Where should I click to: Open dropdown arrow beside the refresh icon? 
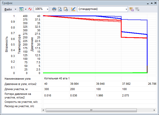pos(26,9)
